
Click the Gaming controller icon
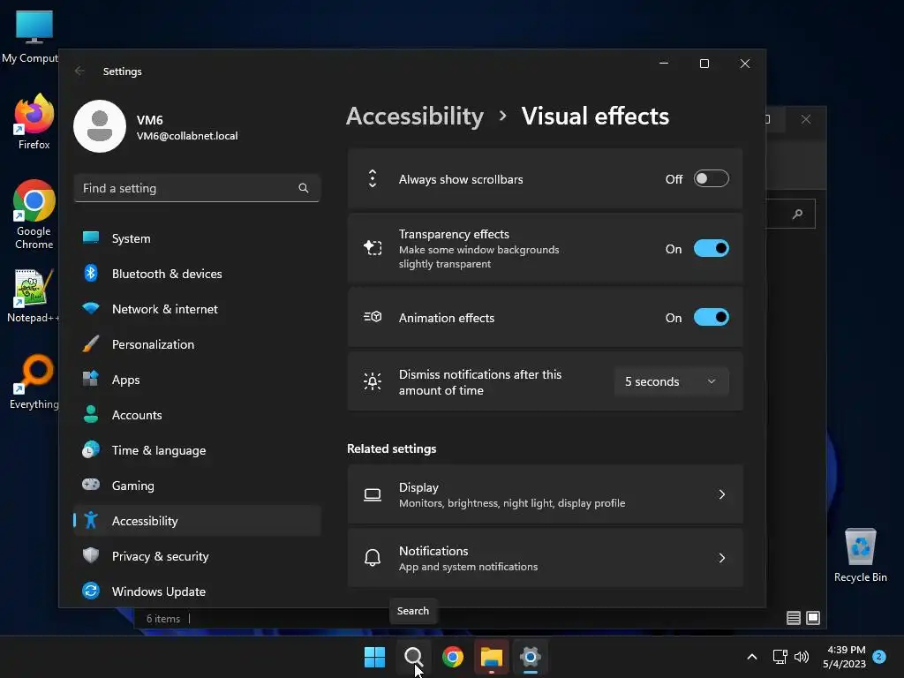coord(91,485)
